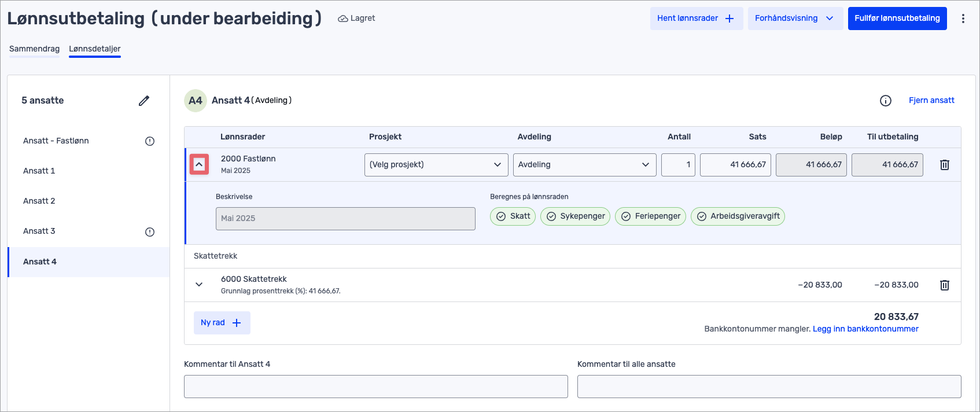Click warning icon beside Ansatt - Fastlønn
Image resolution: width=980 pixels, height=412 pixels.
150,141
